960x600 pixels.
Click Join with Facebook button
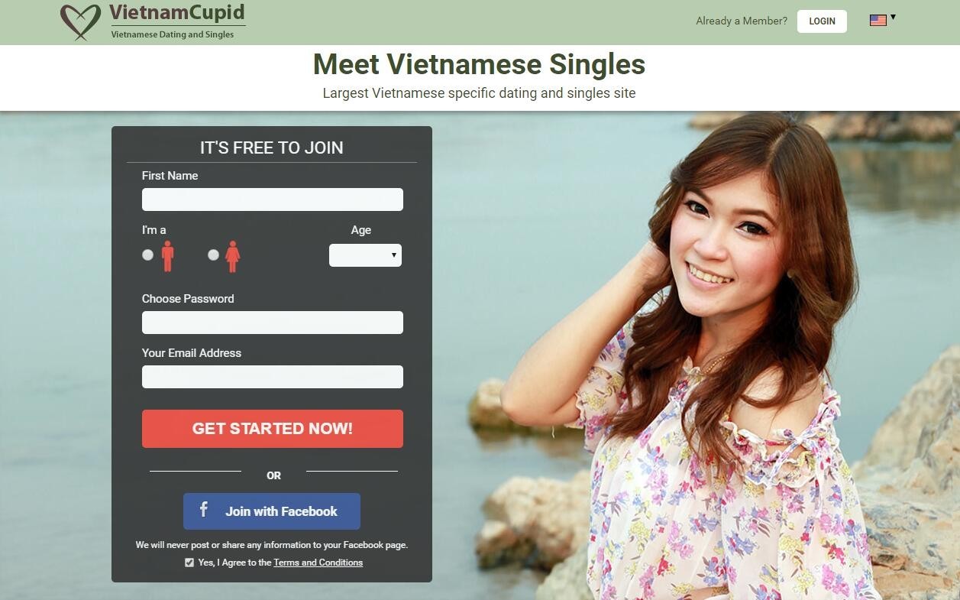tap(272, 511)
